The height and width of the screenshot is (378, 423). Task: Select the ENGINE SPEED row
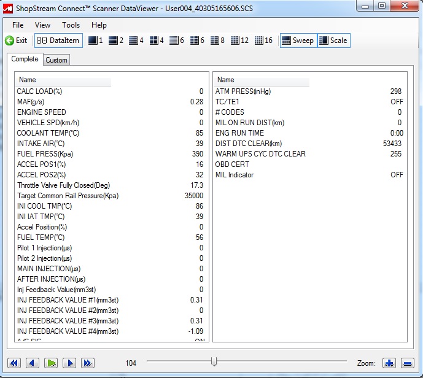pyautogui.click(x=111, y=112)
